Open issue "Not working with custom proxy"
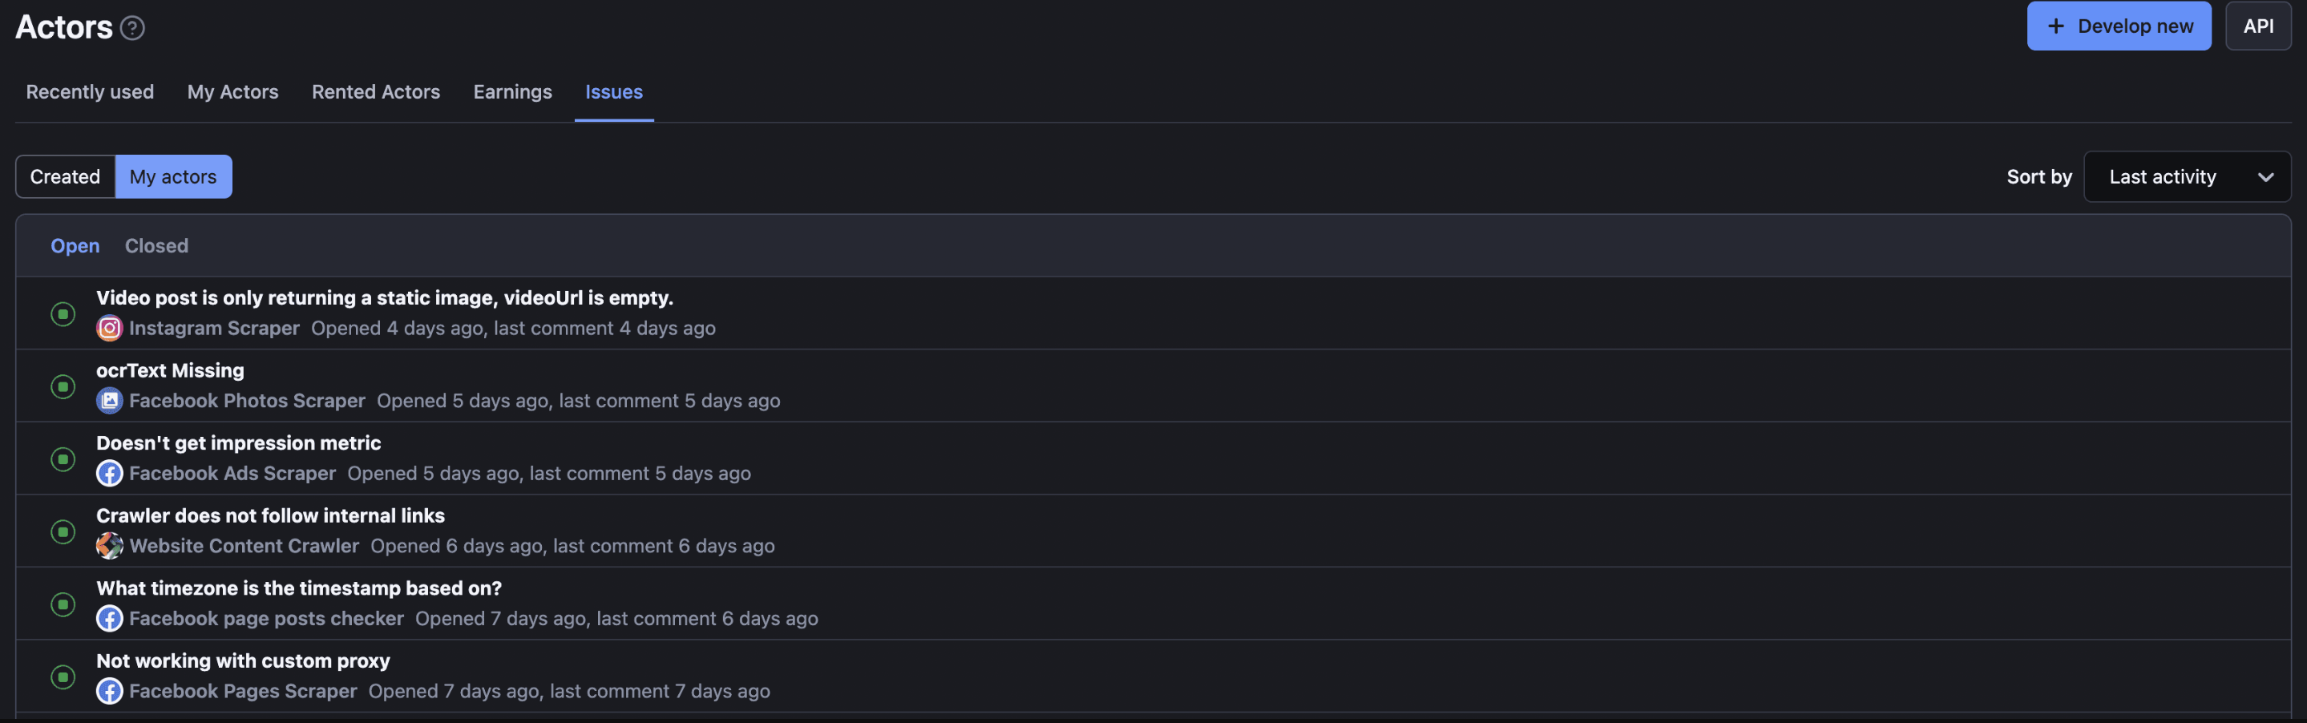 click(243, 660)
